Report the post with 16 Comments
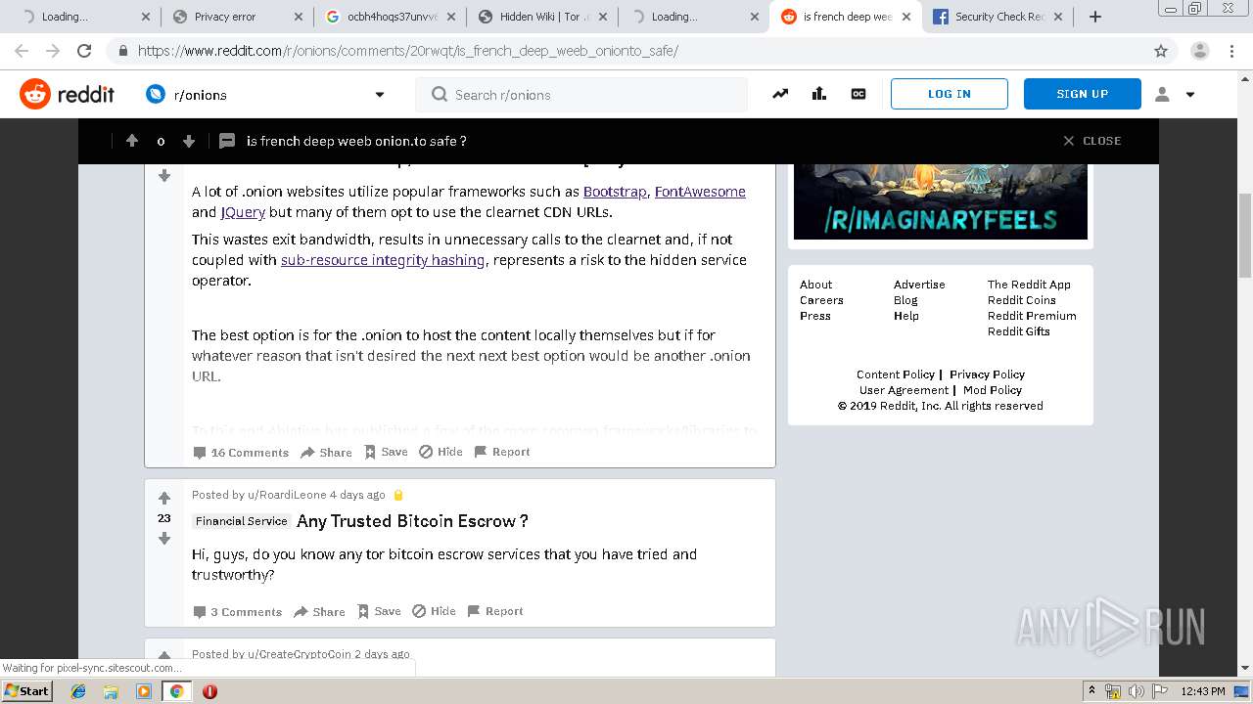This screenshot has height=704, width=1253. click(x=502, y=452)
